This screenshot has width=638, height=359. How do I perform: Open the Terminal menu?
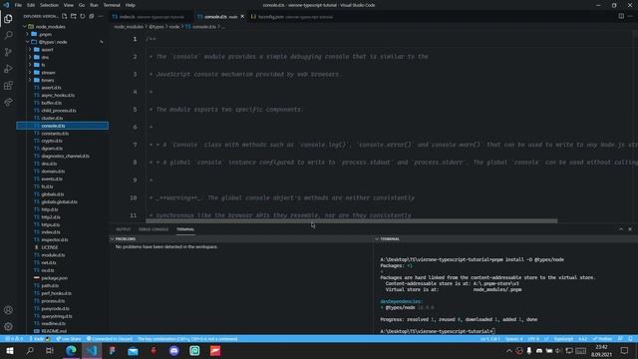(x=112, y=5)
